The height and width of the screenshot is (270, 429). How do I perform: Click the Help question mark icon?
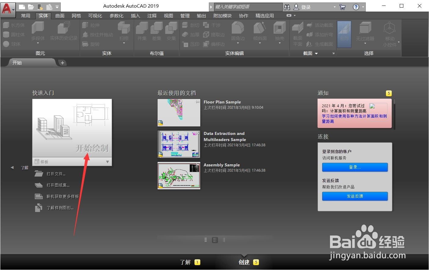click(356, 7)
